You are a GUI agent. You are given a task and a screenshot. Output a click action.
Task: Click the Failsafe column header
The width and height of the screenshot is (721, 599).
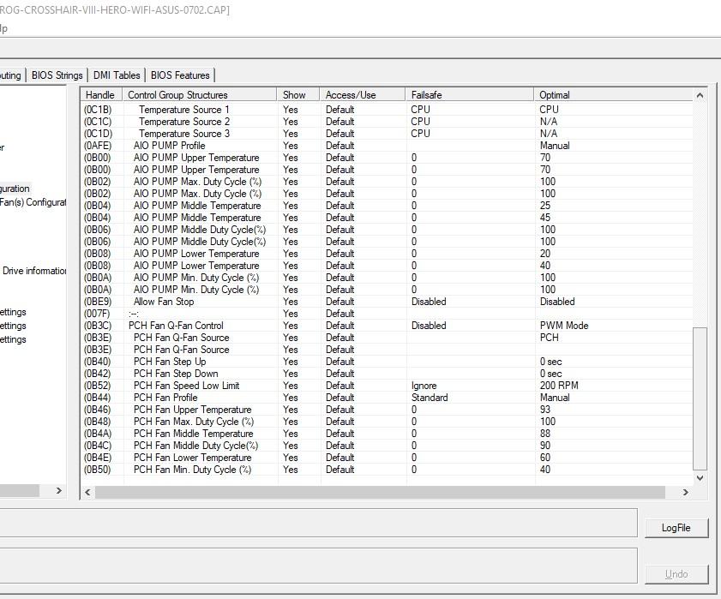[x=470, y=95]
